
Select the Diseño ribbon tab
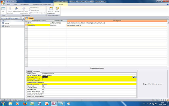pos(61,5)
